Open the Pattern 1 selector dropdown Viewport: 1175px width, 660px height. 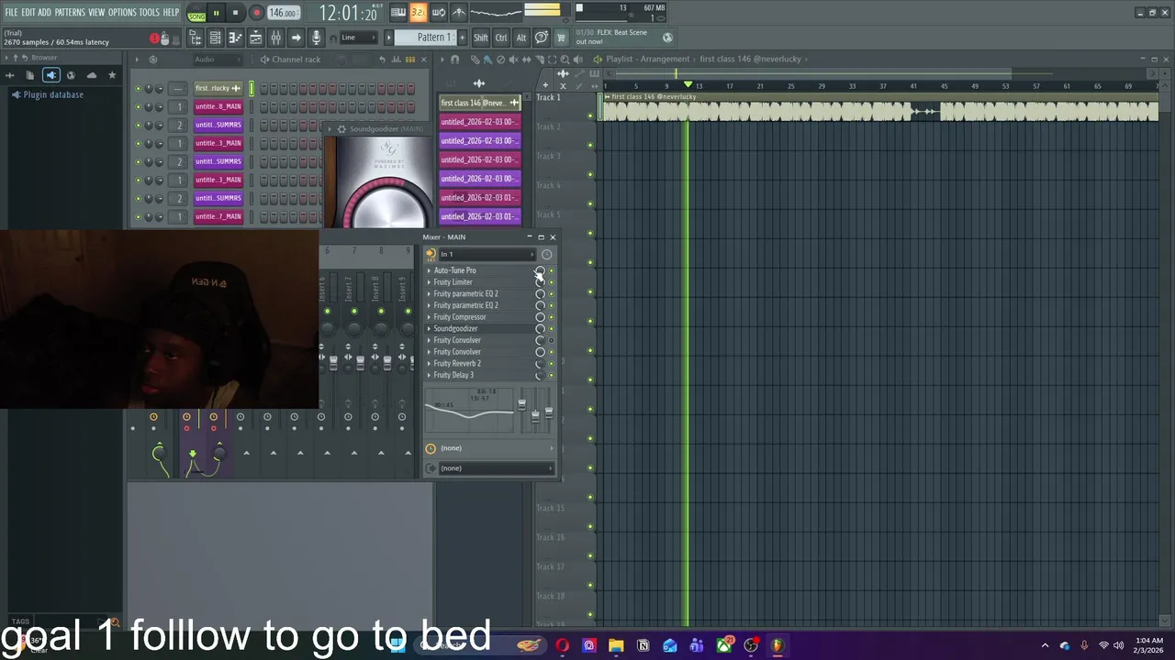click(427, 38)
